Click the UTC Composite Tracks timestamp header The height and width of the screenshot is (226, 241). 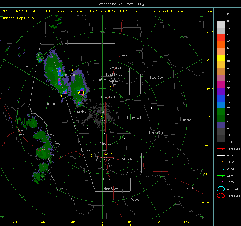click(x=94, y=11)
